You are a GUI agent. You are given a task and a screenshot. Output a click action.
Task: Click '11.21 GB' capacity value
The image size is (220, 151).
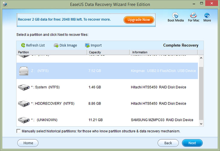click(x=95, y=120)
